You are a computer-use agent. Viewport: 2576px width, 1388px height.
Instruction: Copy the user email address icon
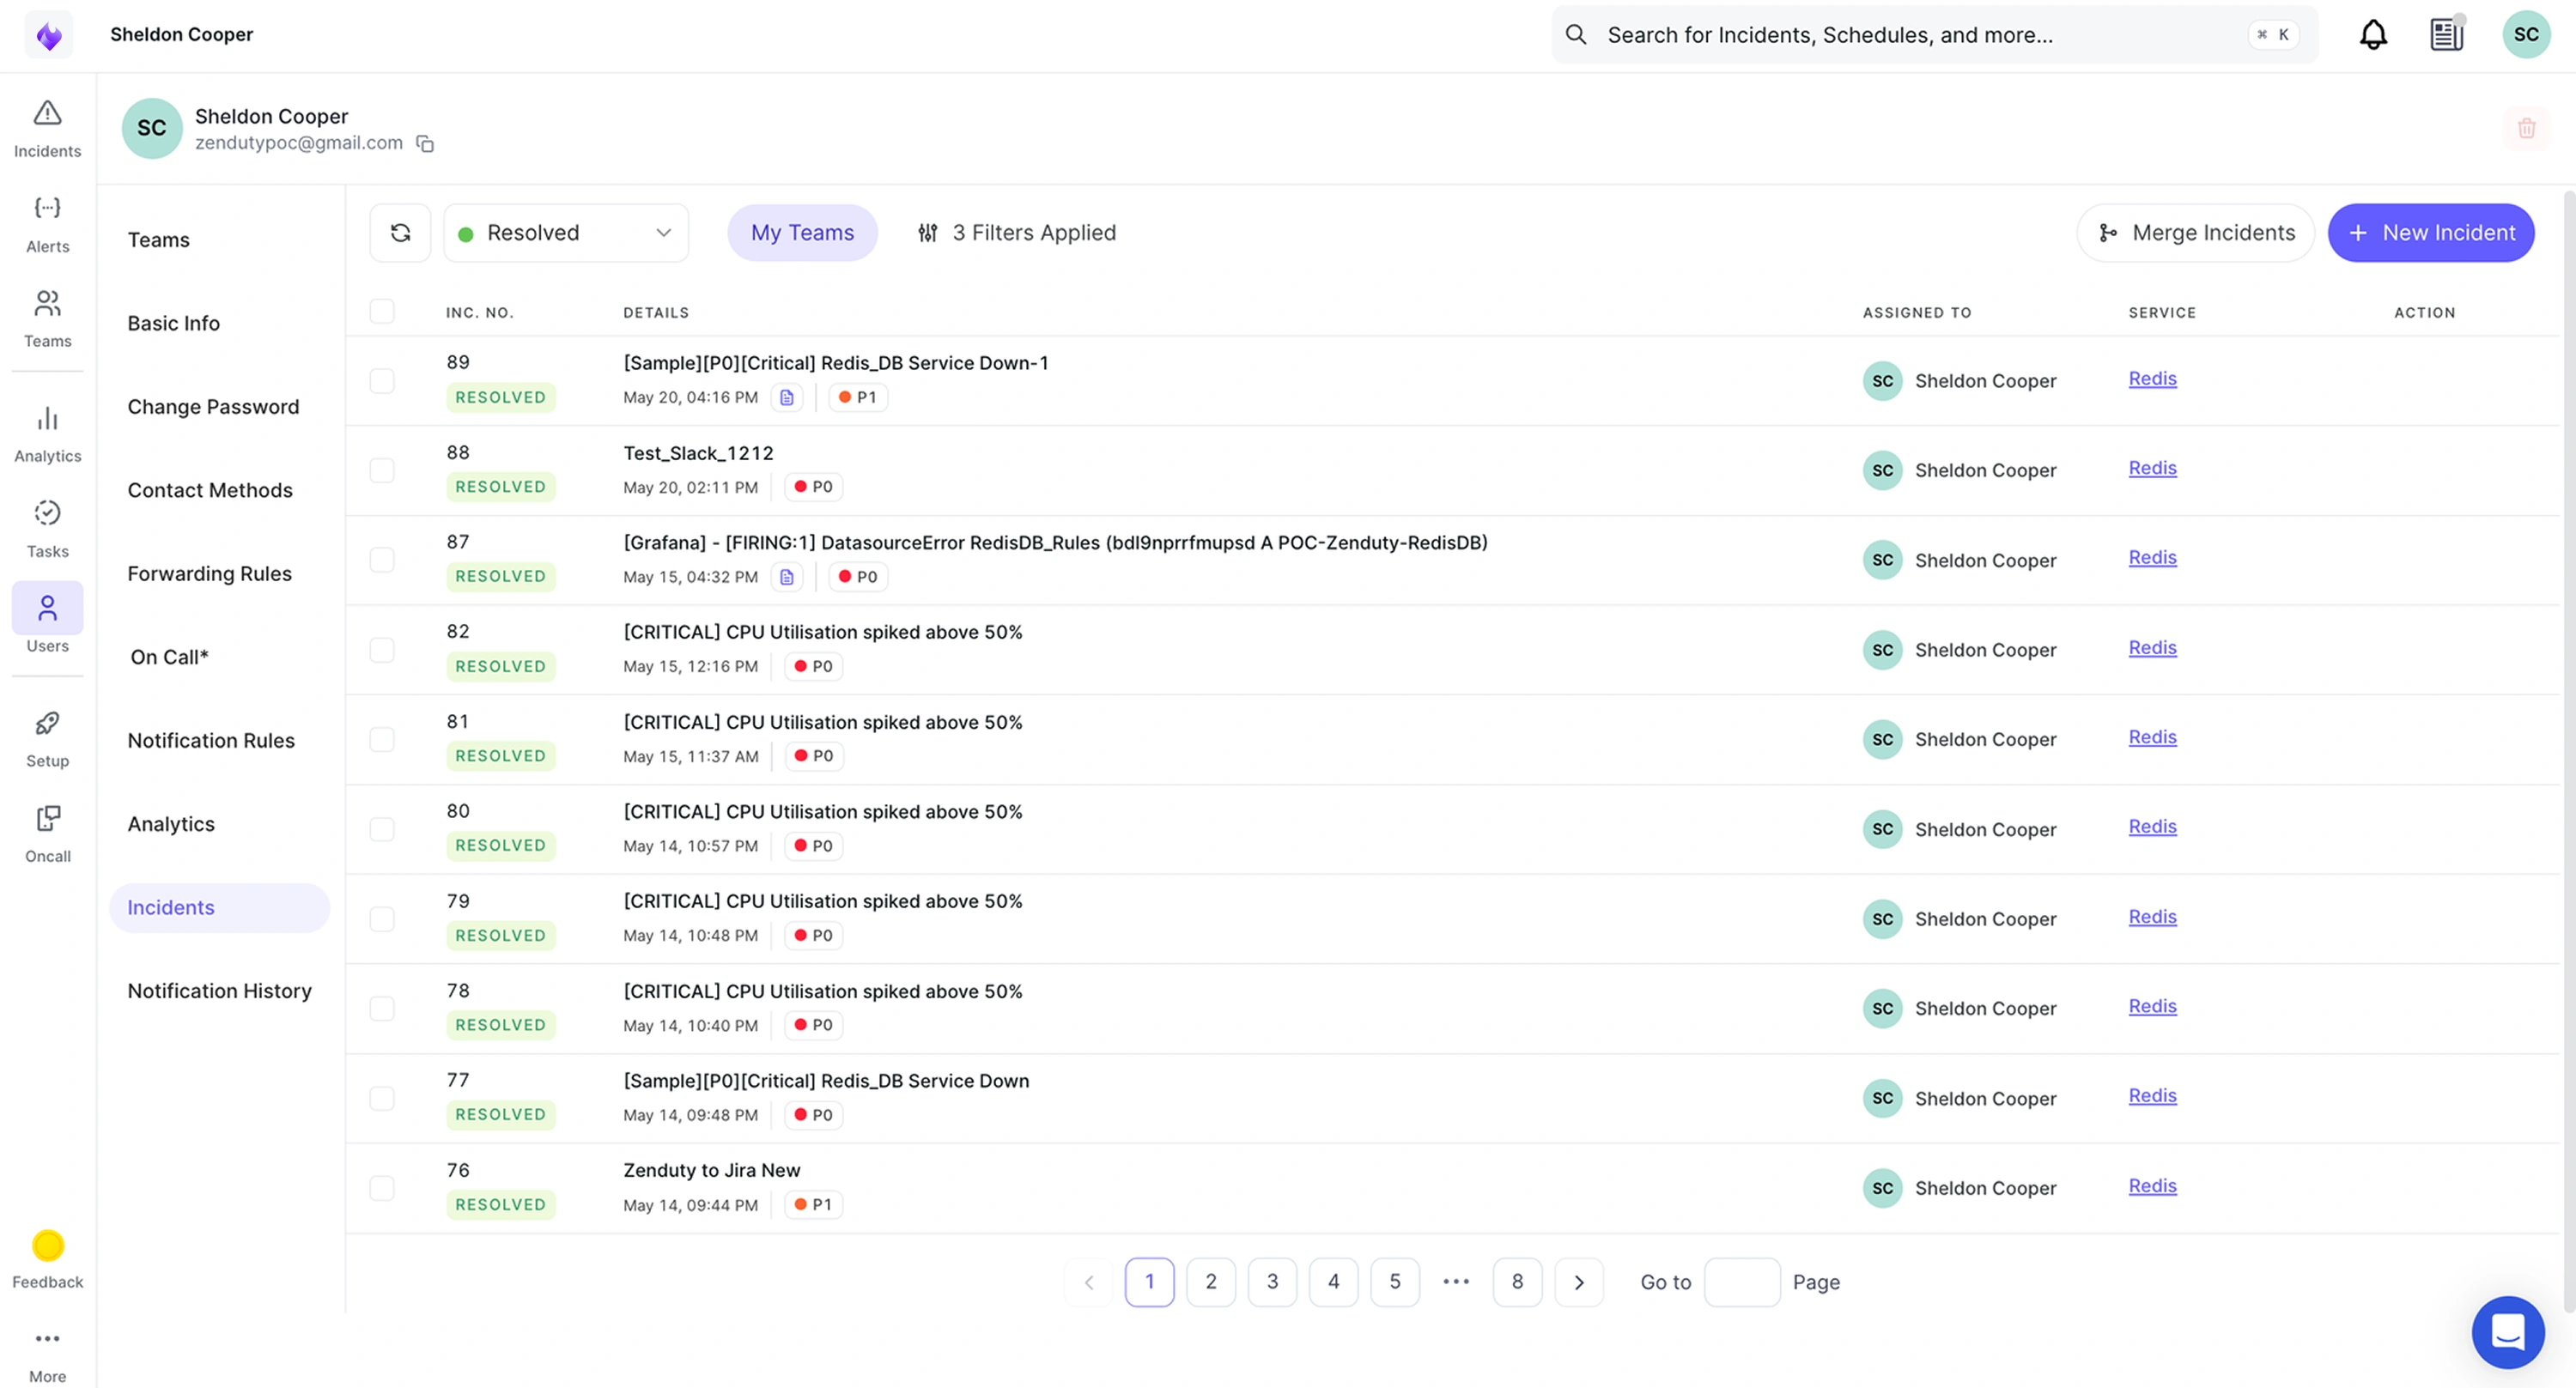(425, 144)
